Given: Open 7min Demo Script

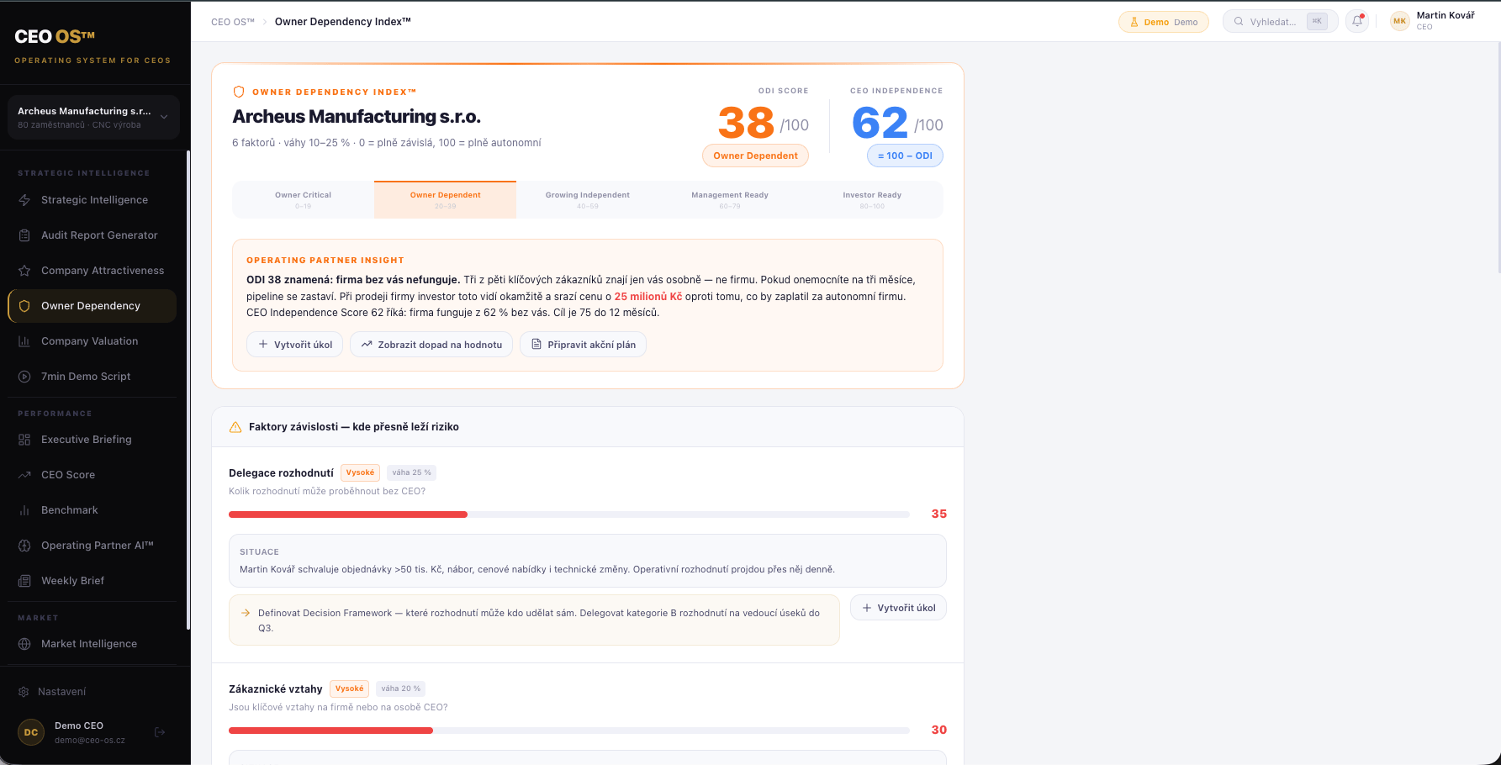Looking at the screenshot, I should click(x=92, y=377).
